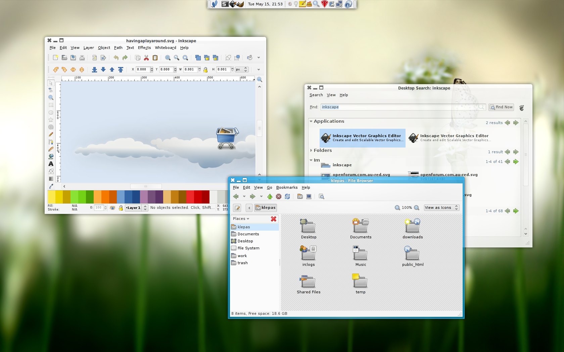Click the klepas path button in File Browser

point(265,208)
